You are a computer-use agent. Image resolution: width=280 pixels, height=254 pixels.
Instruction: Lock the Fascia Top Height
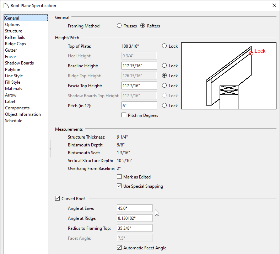click(x=164, y=86)
